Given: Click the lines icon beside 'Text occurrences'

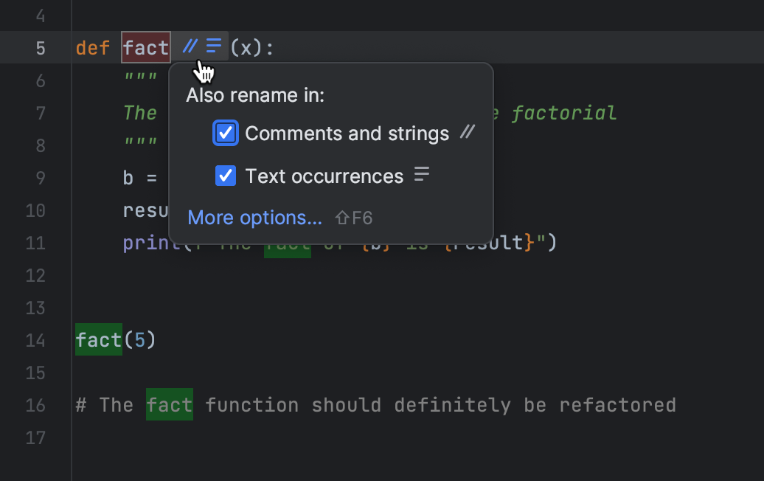Looking at the screenshot, I should pos(420,174).
